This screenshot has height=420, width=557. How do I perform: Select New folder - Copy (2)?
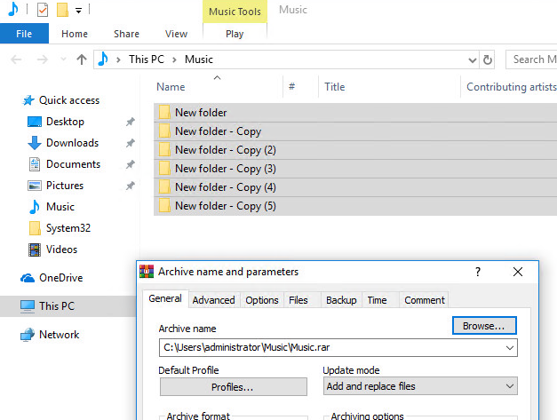(355, 150)
